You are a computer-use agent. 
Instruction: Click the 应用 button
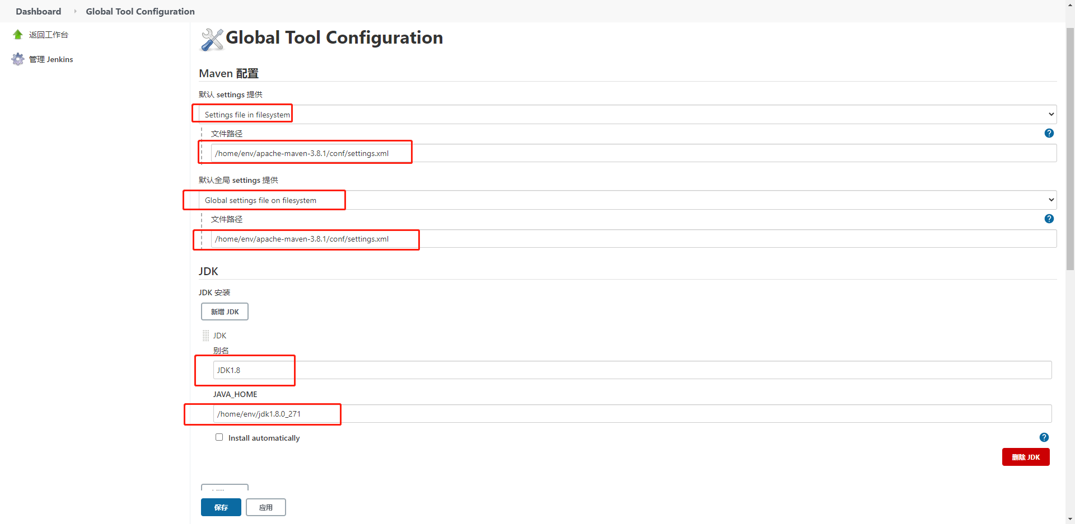(x=265, y=507)
